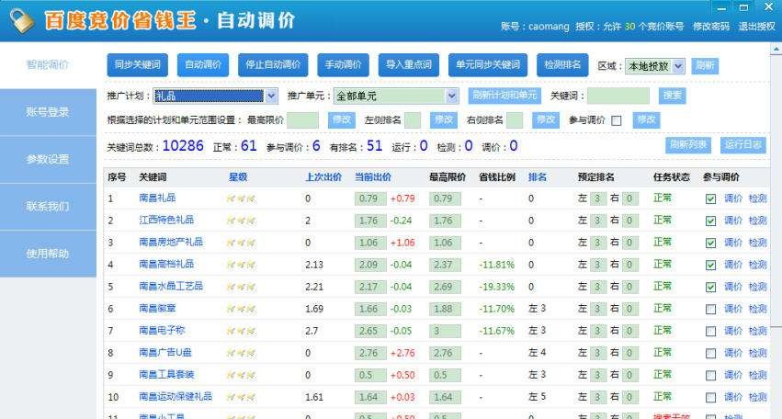Click the 手动调价 button
782x419 pixels.
click(x=343, y=65)
